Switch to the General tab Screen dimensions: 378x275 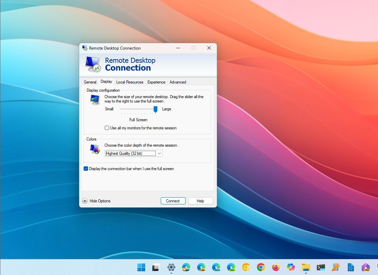pos(90,82)
